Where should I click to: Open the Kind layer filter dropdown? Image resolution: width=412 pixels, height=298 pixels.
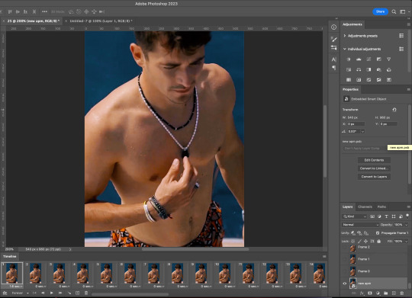pyautogui.click(x=355, y=216)
